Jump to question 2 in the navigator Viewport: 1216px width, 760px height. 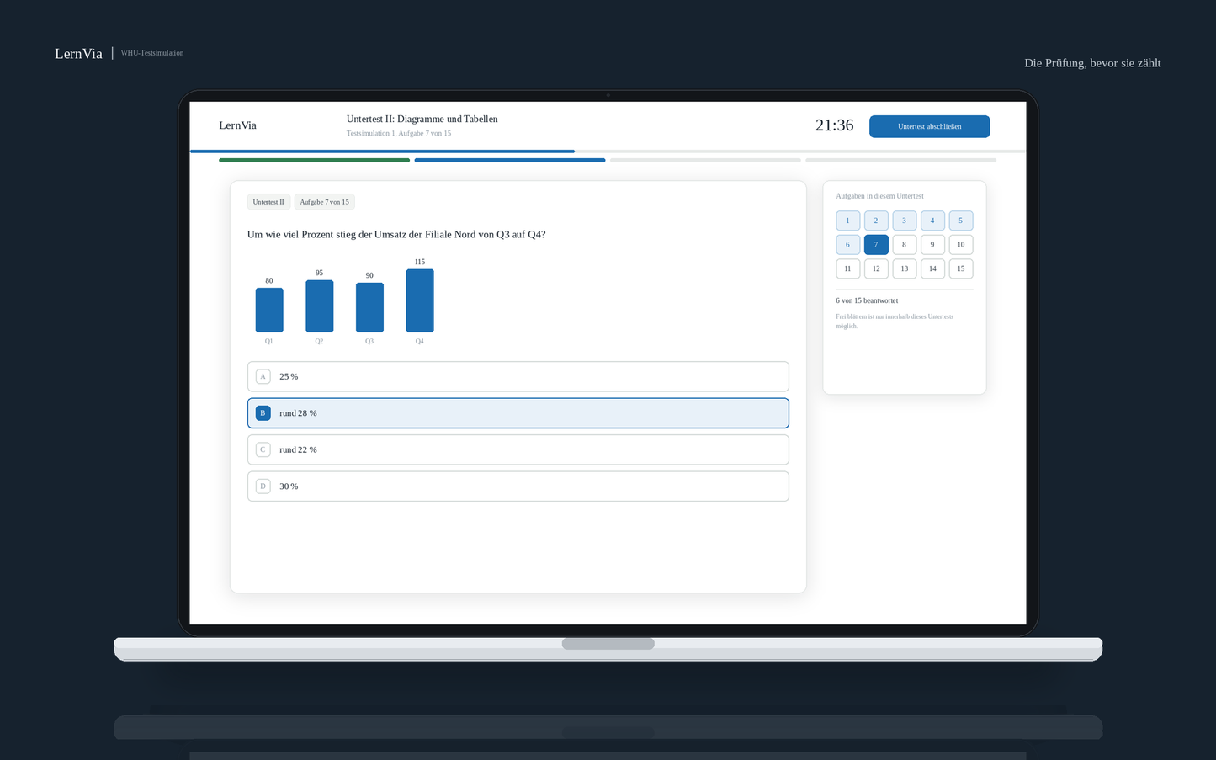pyautogui.click(x=876, y=221)
